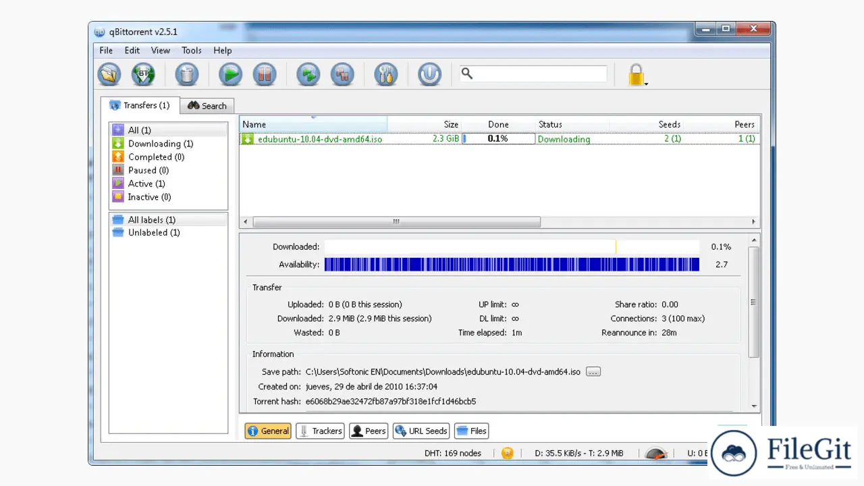Open torrent file from toolbar
The image size is (864, 486).
point(109,74)
